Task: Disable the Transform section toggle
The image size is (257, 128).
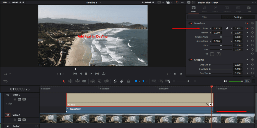Action: [190, 23]
